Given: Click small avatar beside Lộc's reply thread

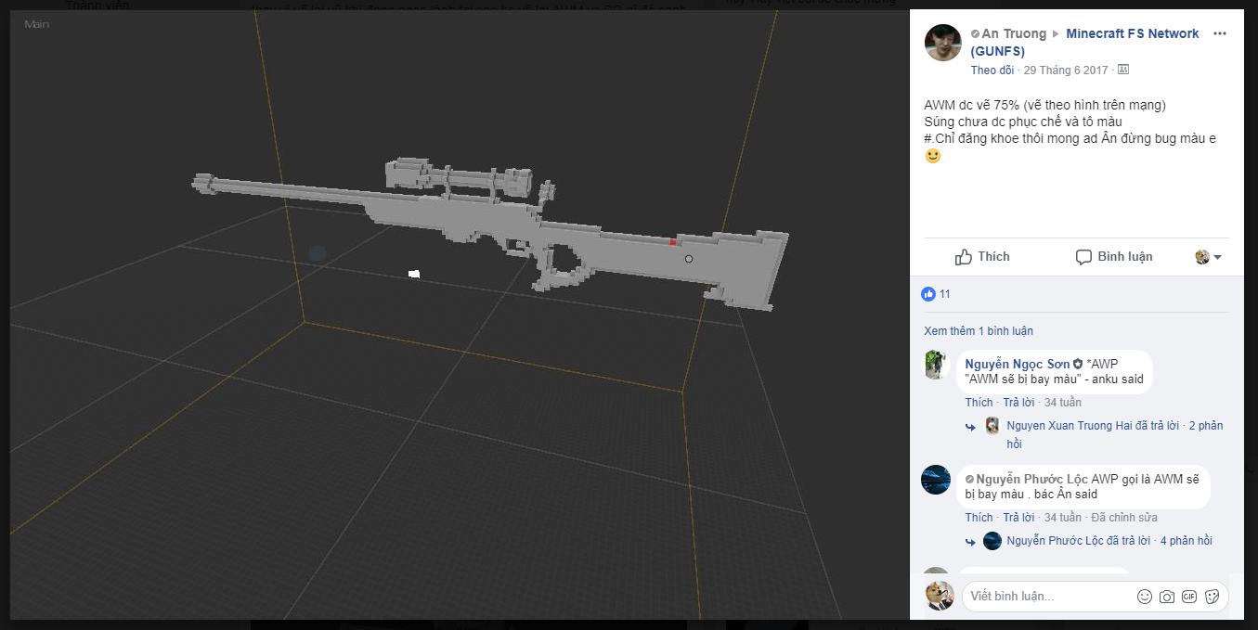Looking at the screenshot, I should coord(992,541).
